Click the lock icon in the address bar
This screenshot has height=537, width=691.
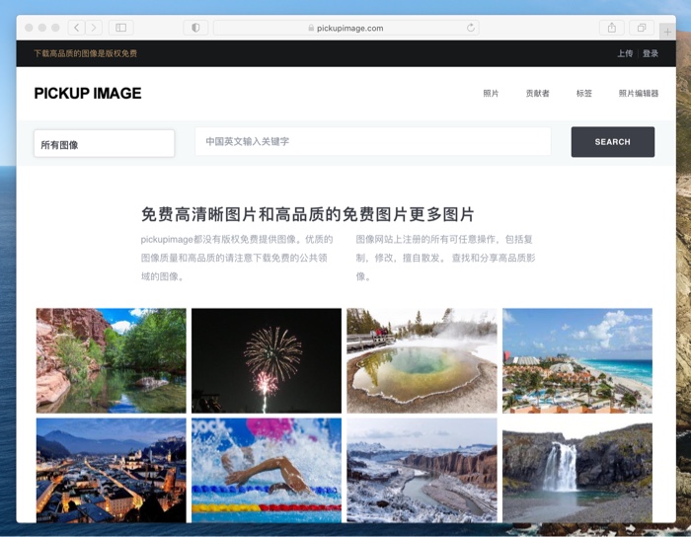click(x=311, y=28)
